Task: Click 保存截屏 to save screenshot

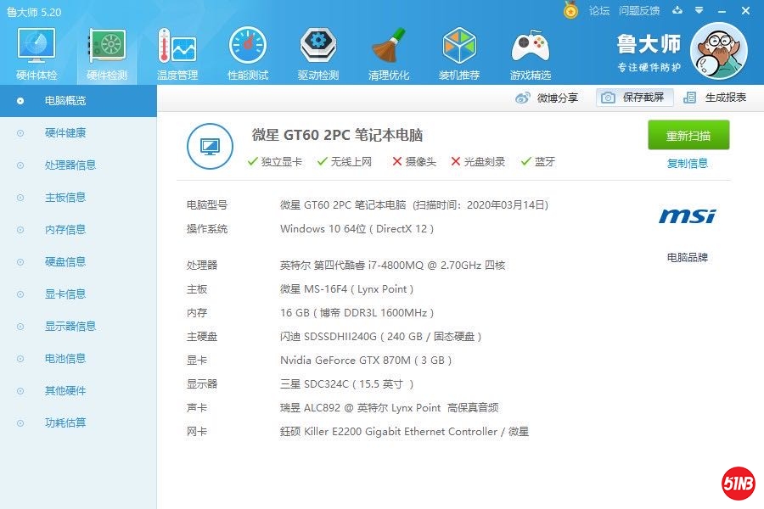Action: click(x=635, y=98)
